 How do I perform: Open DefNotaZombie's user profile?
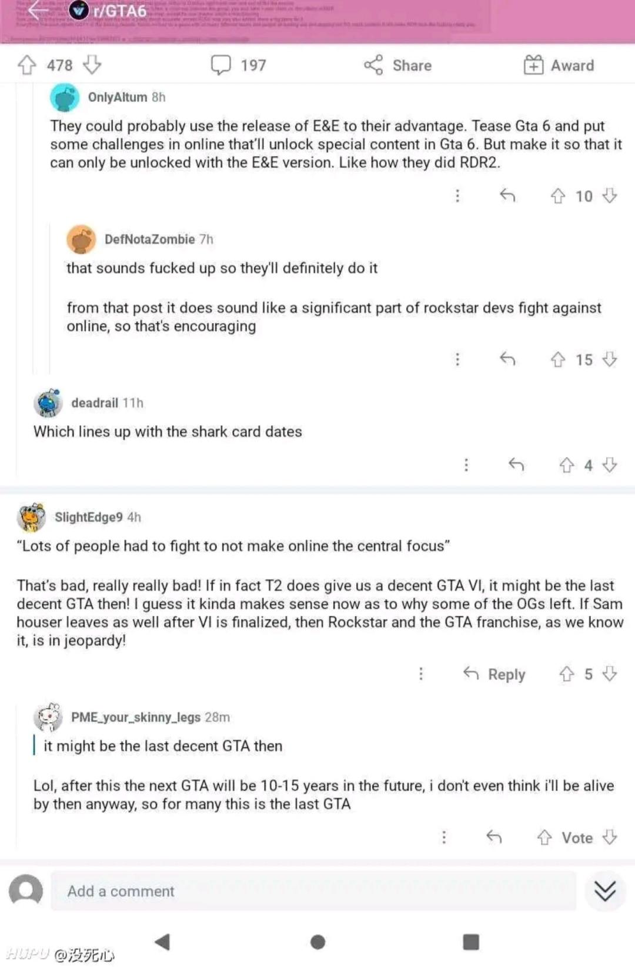(x=149, y=239)
